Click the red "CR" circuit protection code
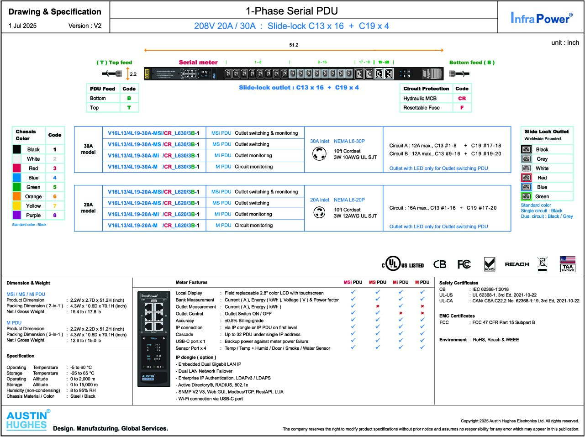This screenshot has width=585, height=437. 462,98
